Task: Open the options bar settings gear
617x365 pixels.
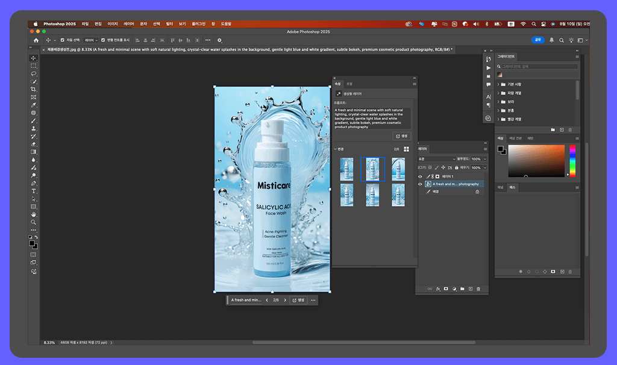Action: 219,40
